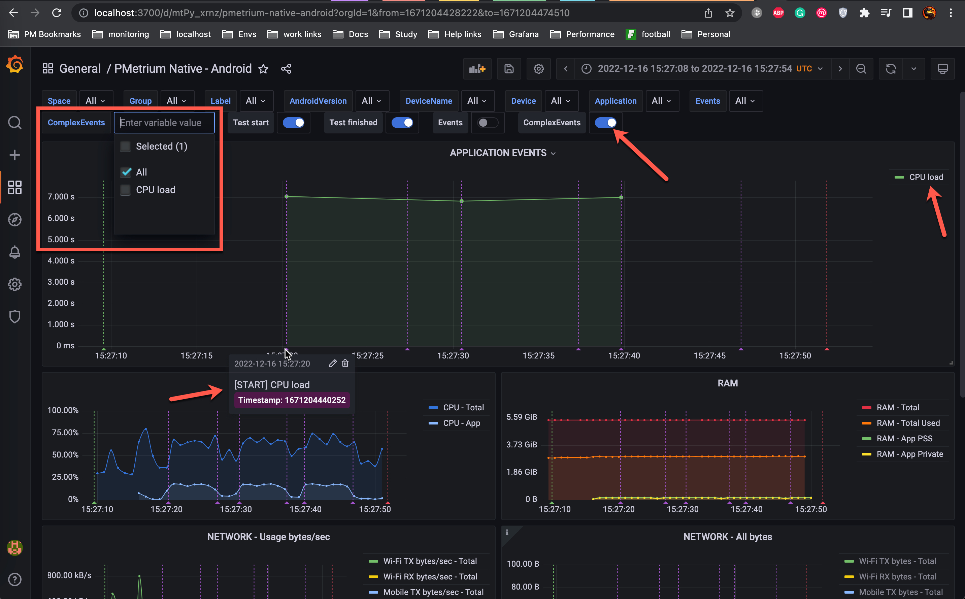965x599 pixels.
Task: Open the PM Bookmarks folder
Action: click(45, 34)
